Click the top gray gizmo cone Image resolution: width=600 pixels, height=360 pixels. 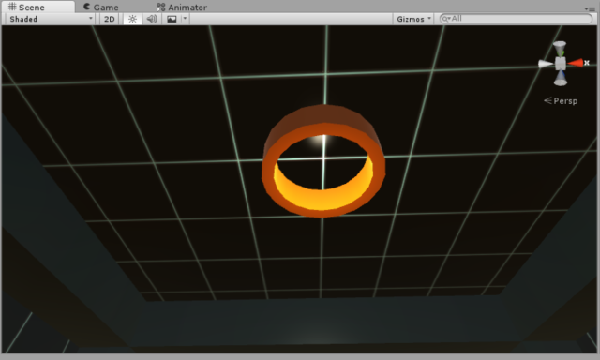click(x=560, y=49)
